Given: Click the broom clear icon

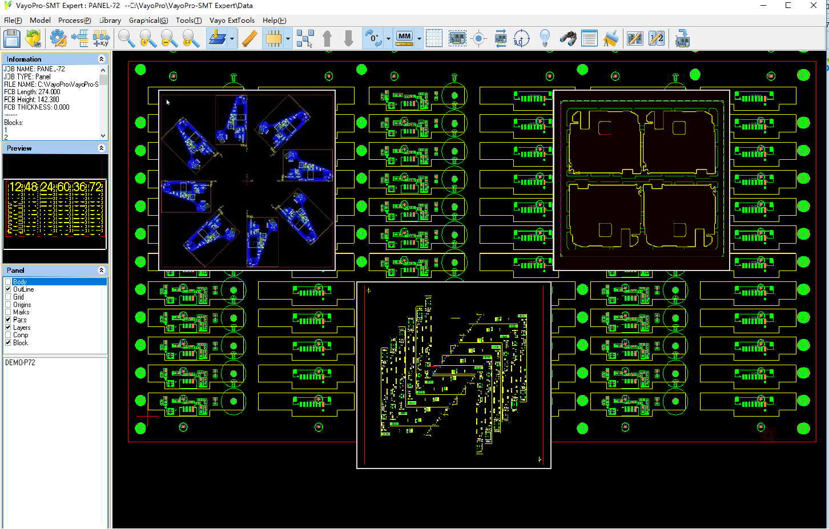Looking at the screenshot, I should point(610,39).
